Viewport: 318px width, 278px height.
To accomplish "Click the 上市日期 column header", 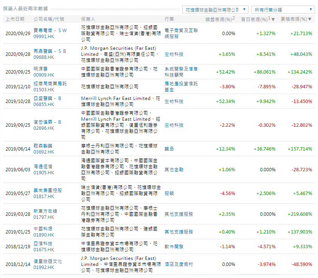I will (x=15, y=19).
